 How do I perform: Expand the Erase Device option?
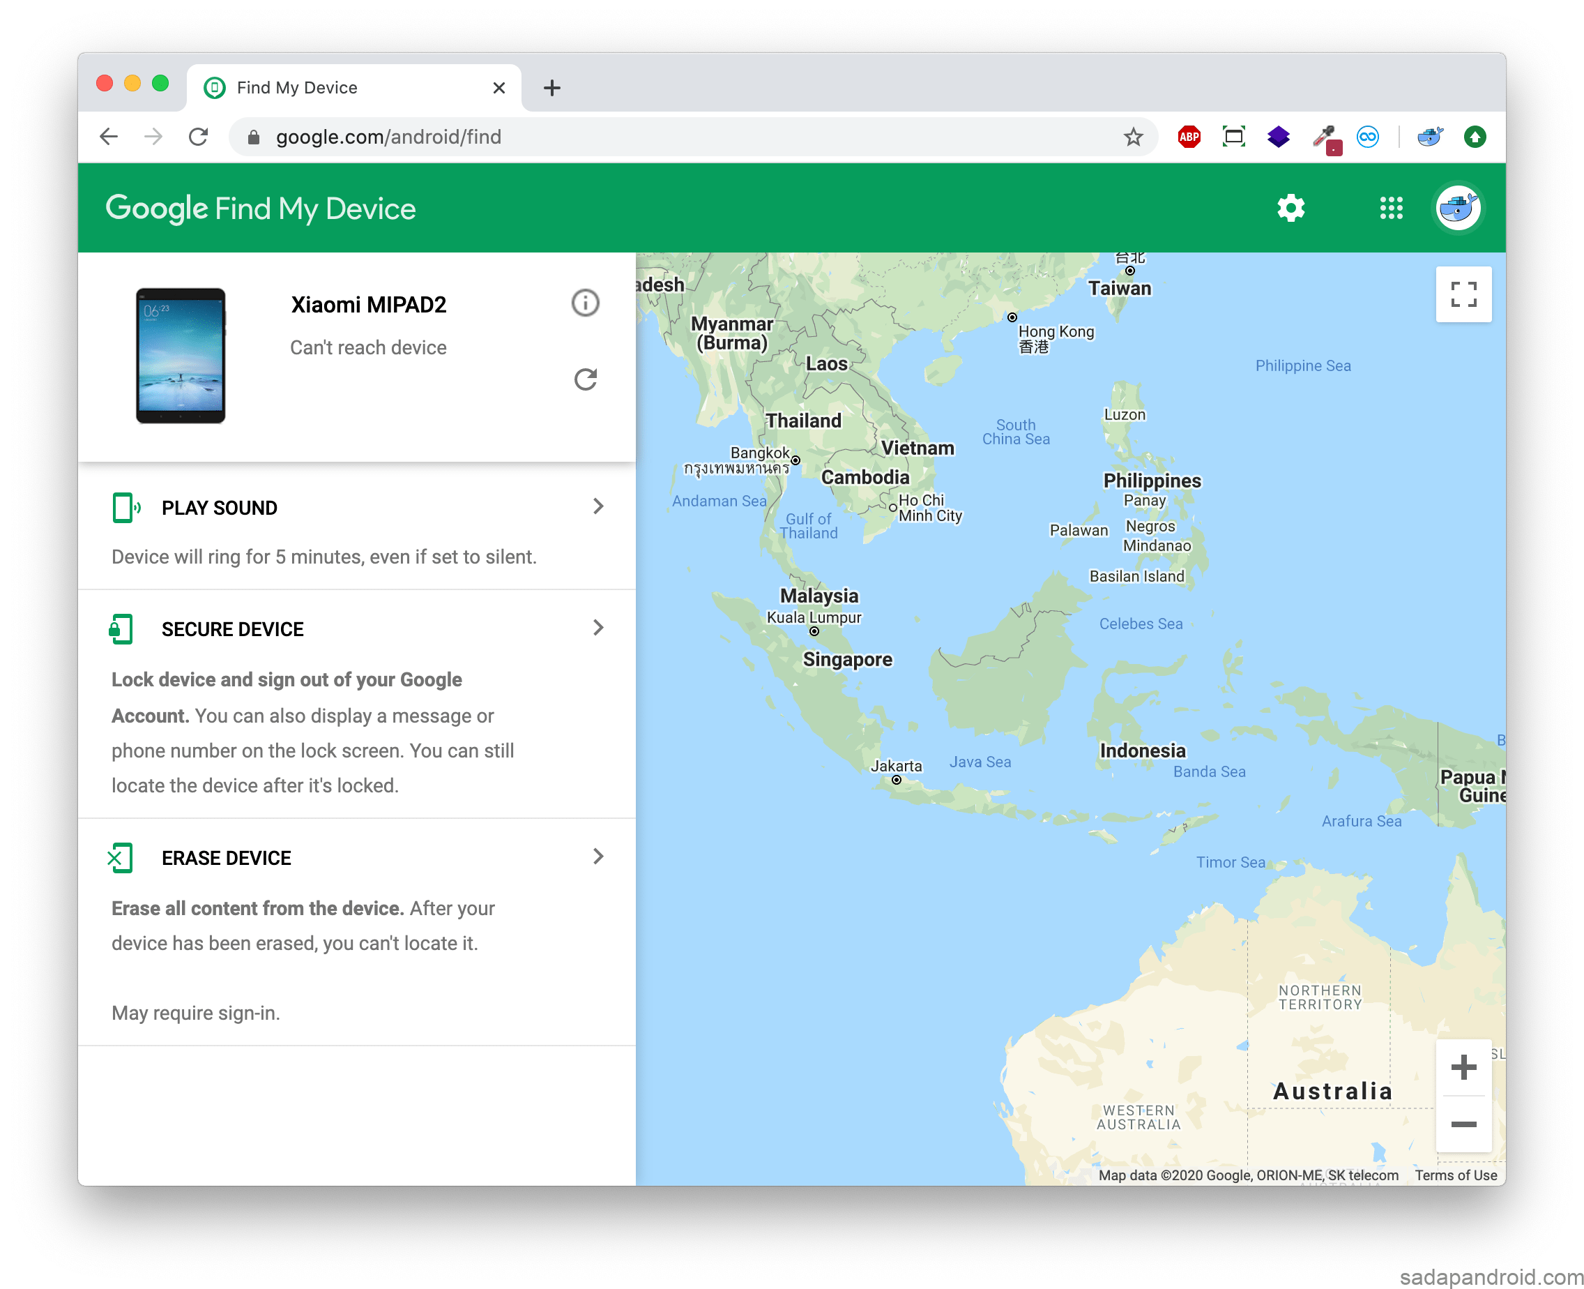pyautogui.click(x=598, y=858)
